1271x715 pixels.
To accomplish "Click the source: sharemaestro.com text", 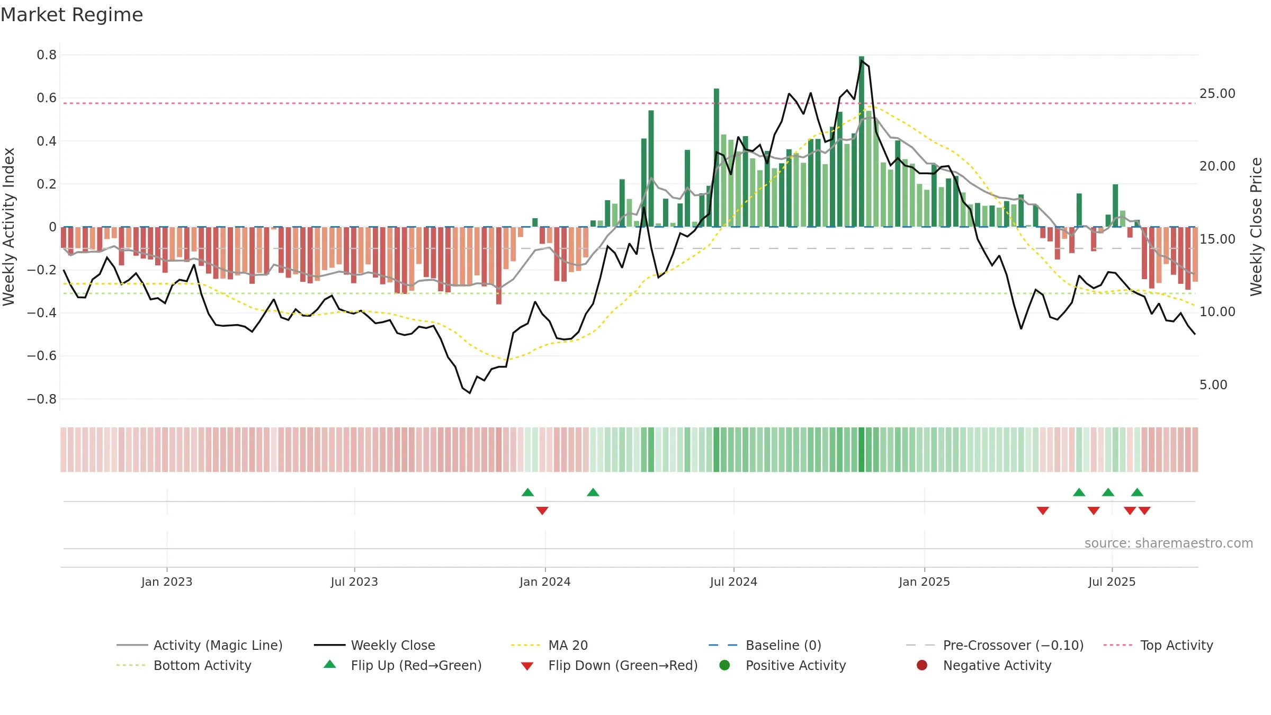I will 1169,543.
